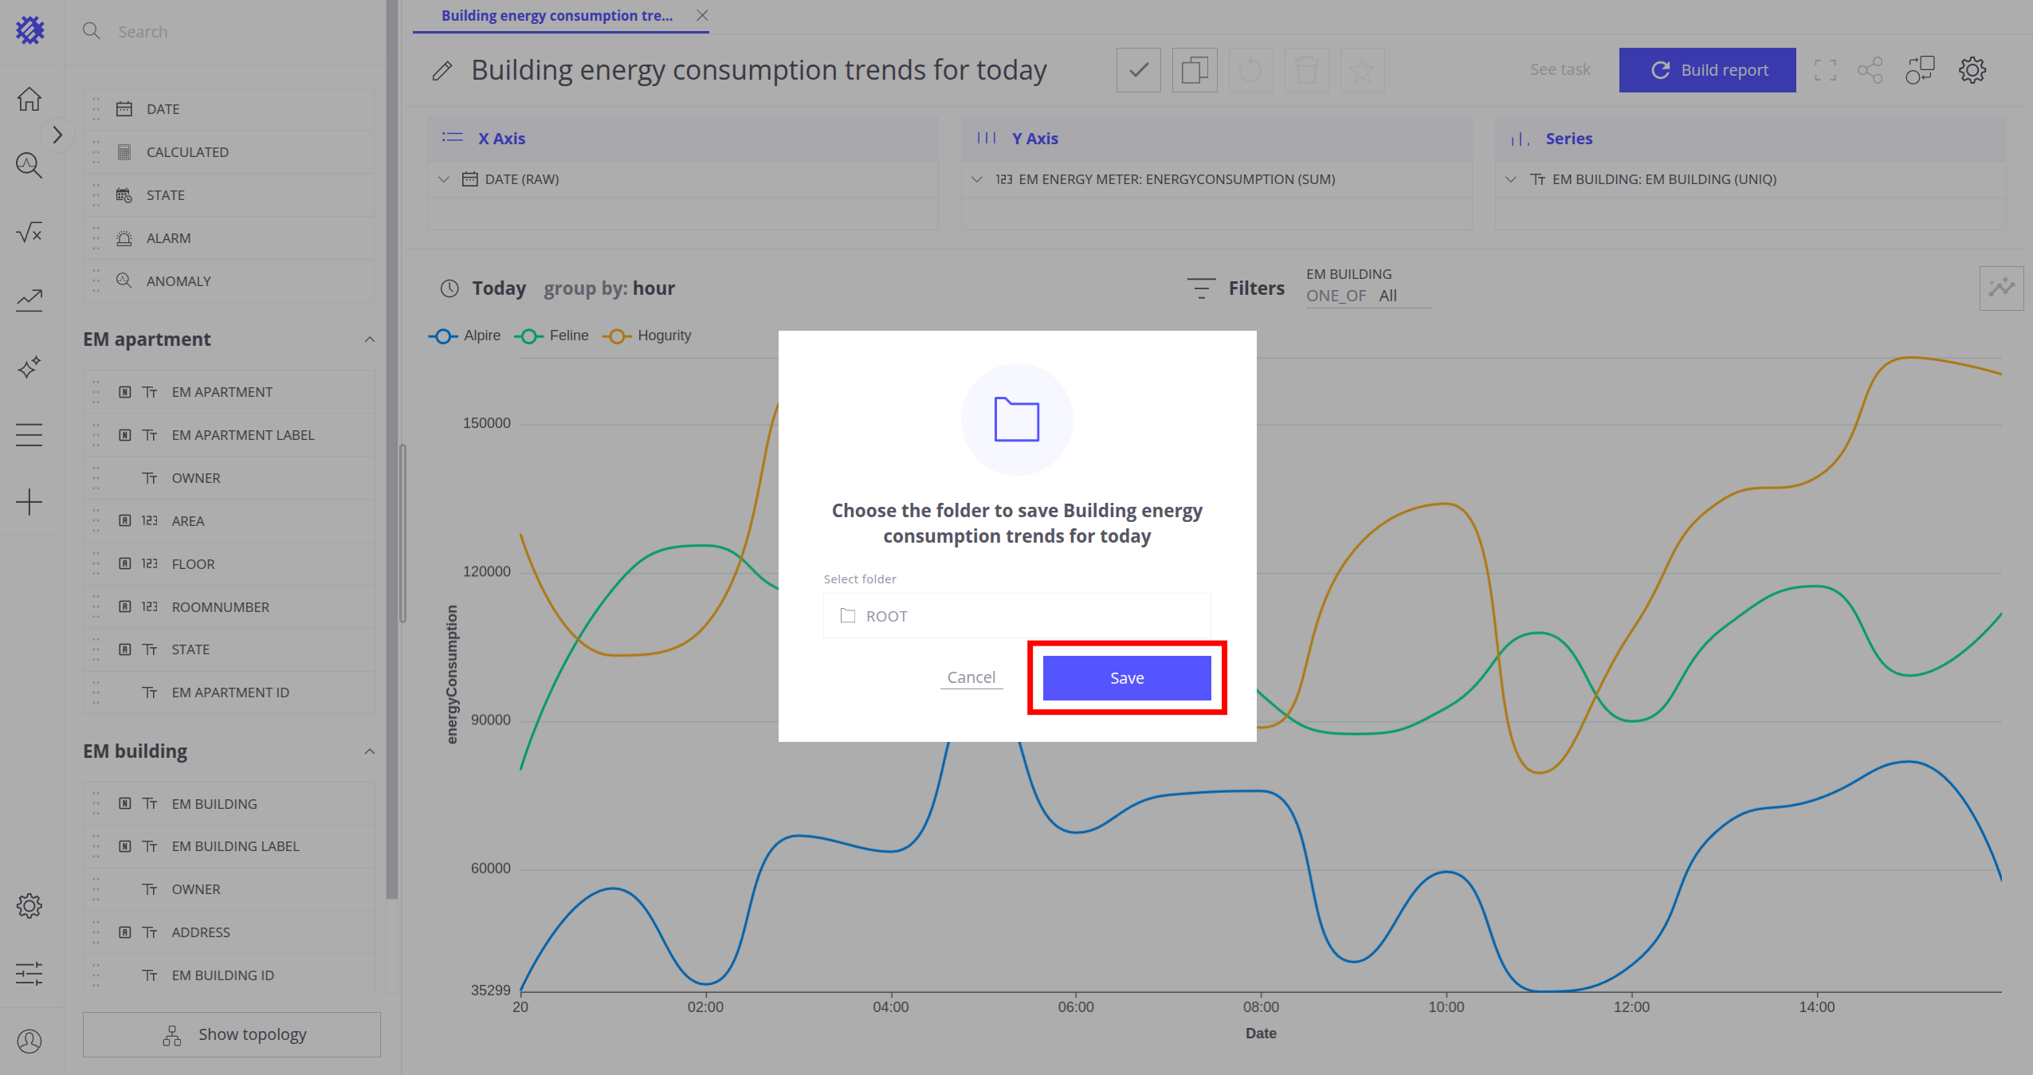Click the Show topology button
Viewport: 2033px width, 1075px height.
pyautogui.click(x=231, y=1034)
